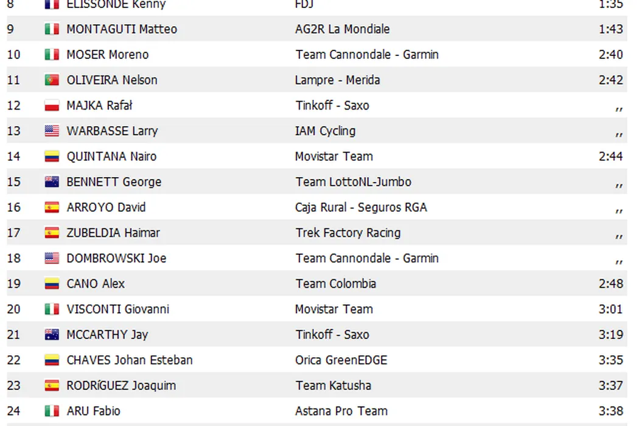Screen dimensions: 639x426
Task: Click the Italian flag beside ARU Fabio
Action: coord(52,411)
